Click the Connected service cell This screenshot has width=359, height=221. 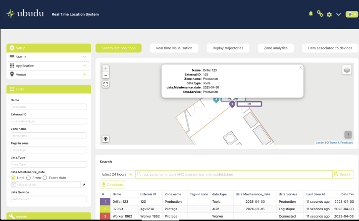[x=290, y=216]
